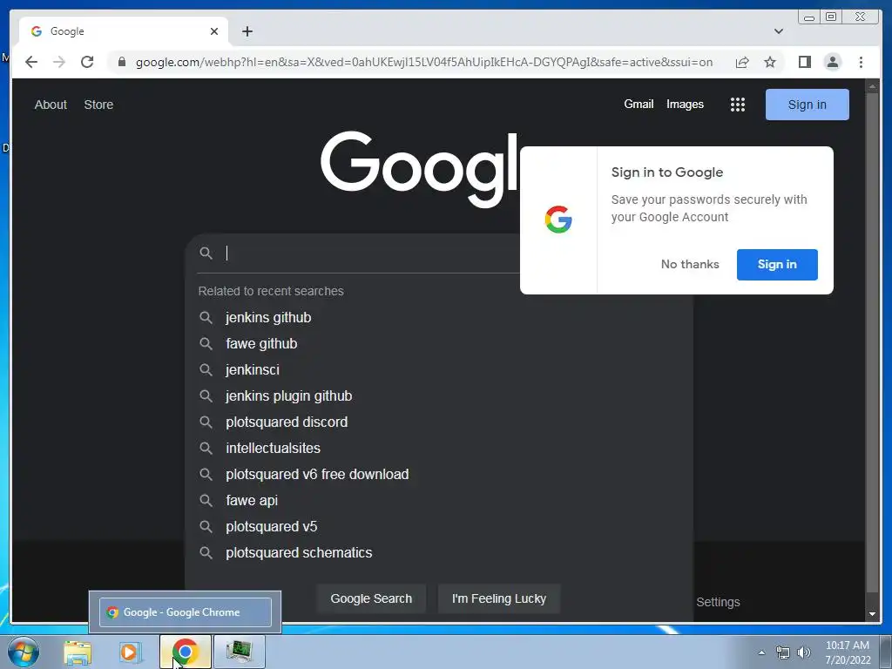Viewport: 892px width, 669px height.
Task: Choose the 'plotsquared v5' suggestion
Action: pos(439,527)
